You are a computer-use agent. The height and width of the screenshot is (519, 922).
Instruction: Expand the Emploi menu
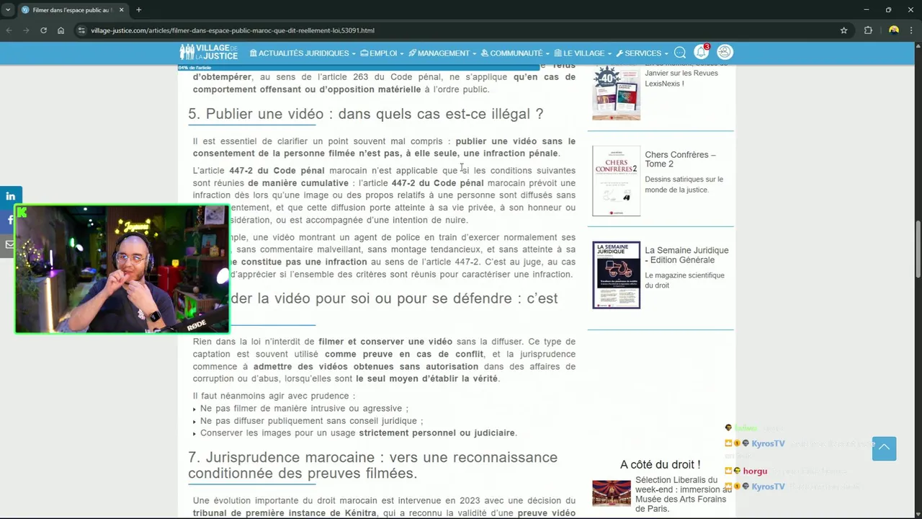[x=382, y=53]
